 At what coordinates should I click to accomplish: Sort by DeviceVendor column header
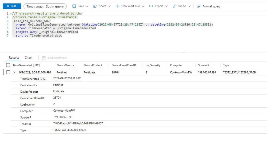(x=65, y=65)
